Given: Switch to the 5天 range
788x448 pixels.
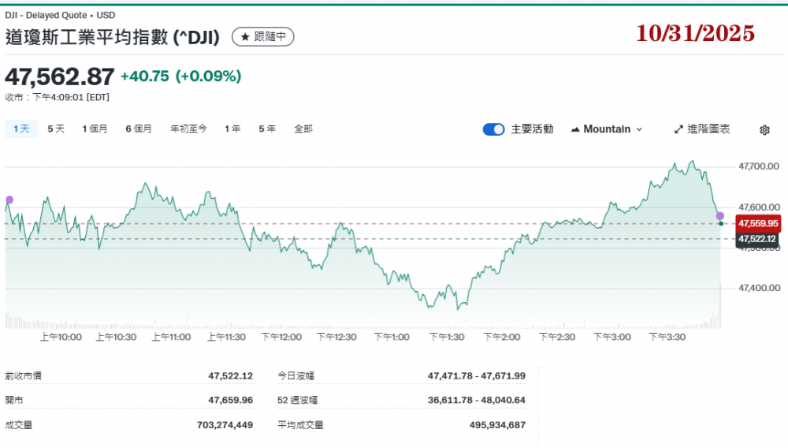Looking at the screenshot, I should pos(56,129).
